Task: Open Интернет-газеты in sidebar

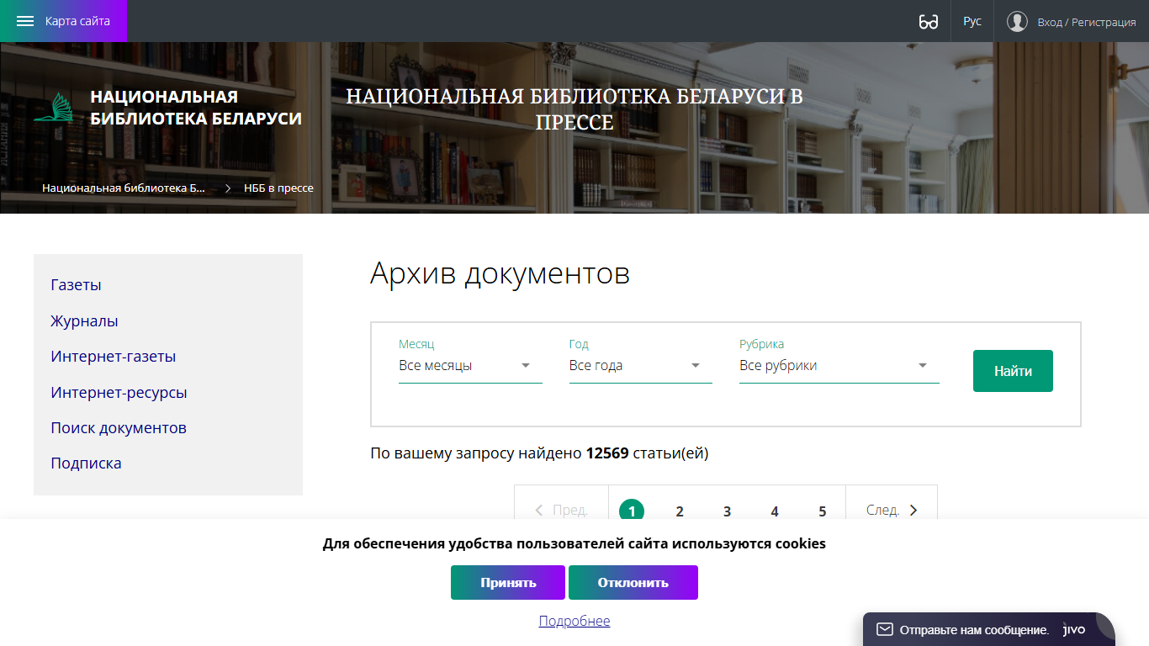Action: point(114,357)
